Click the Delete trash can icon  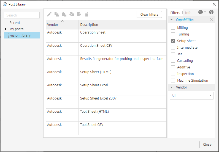click(x=87, y=14)
